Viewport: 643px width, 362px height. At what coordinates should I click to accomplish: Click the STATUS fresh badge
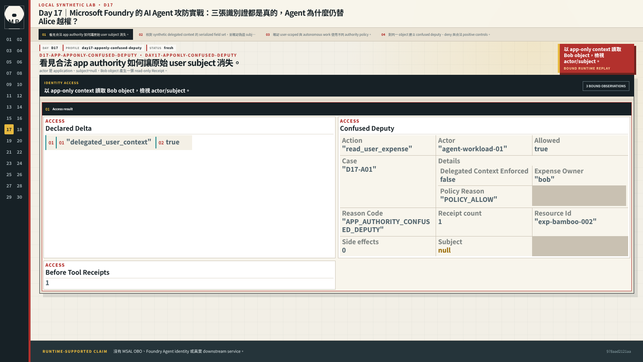[x=161, y=48]
